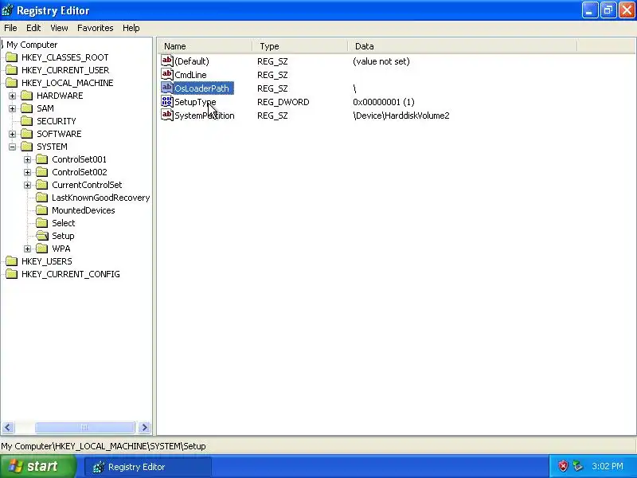Click the WPA folder icon
Screen dimensions: 637x478
click(x=42, y=249)
